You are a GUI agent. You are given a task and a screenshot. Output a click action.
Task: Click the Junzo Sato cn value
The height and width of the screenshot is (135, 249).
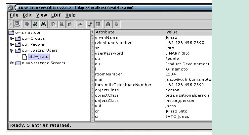pos(177,111)
